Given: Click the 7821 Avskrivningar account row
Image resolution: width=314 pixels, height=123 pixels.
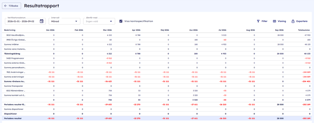Looking at the screenshot, I should (157, 72).
